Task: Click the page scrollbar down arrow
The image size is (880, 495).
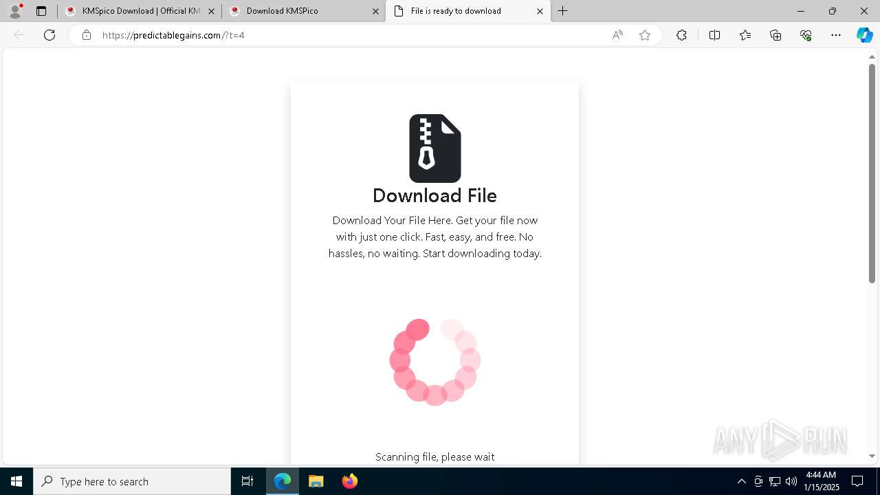Action: [872, 456]
